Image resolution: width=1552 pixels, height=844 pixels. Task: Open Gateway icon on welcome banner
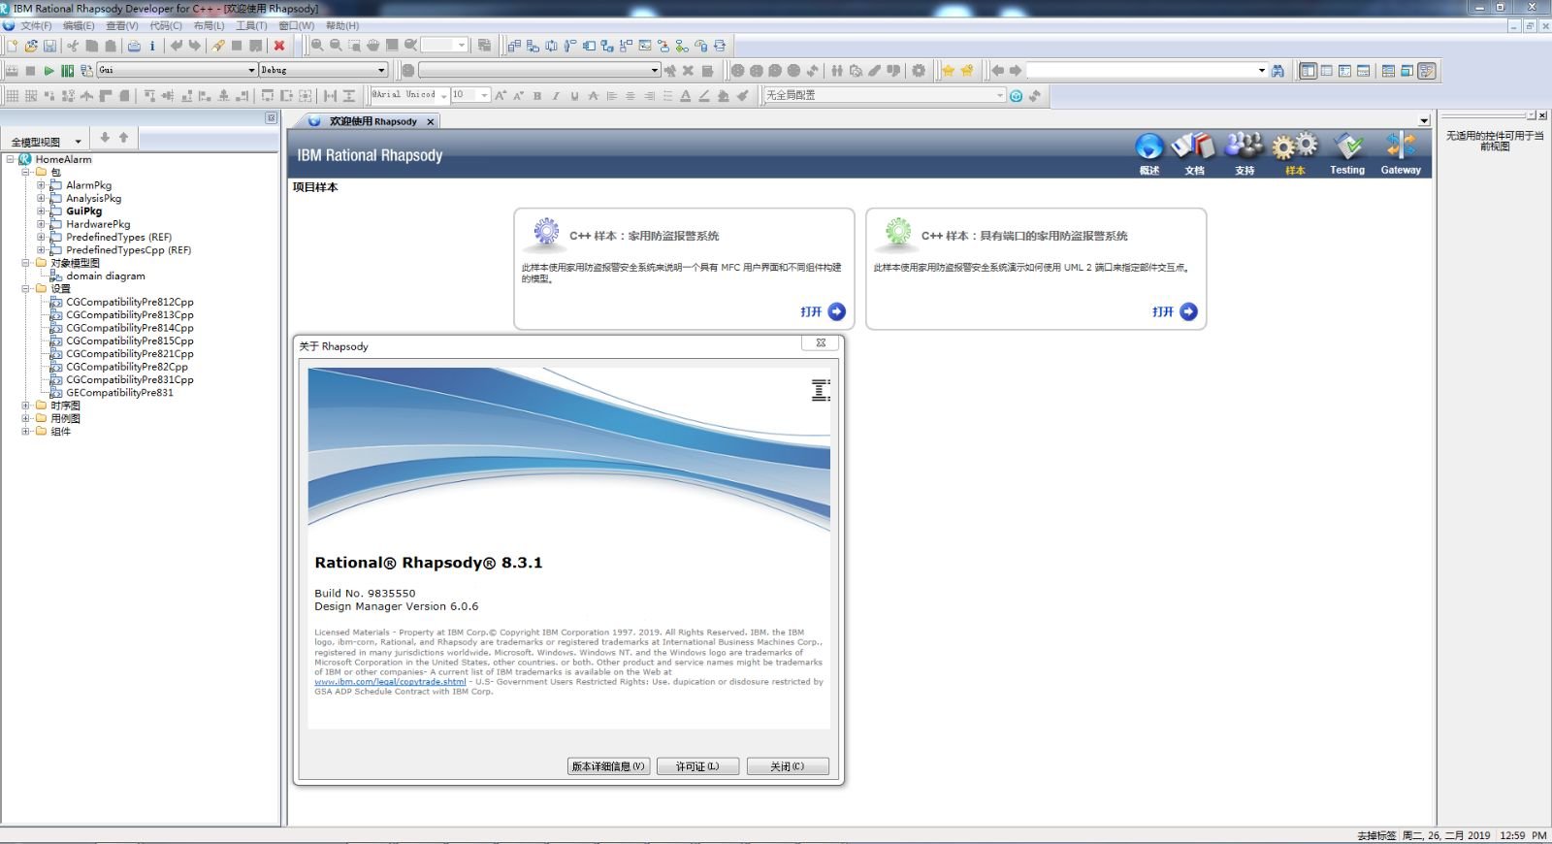(1401, 153)
